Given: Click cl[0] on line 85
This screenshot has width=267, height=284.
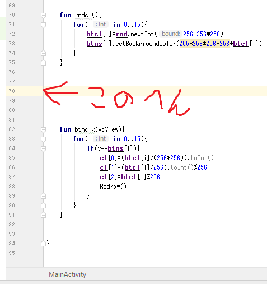Looking at the screenshot, I should [x=108, y=158].
